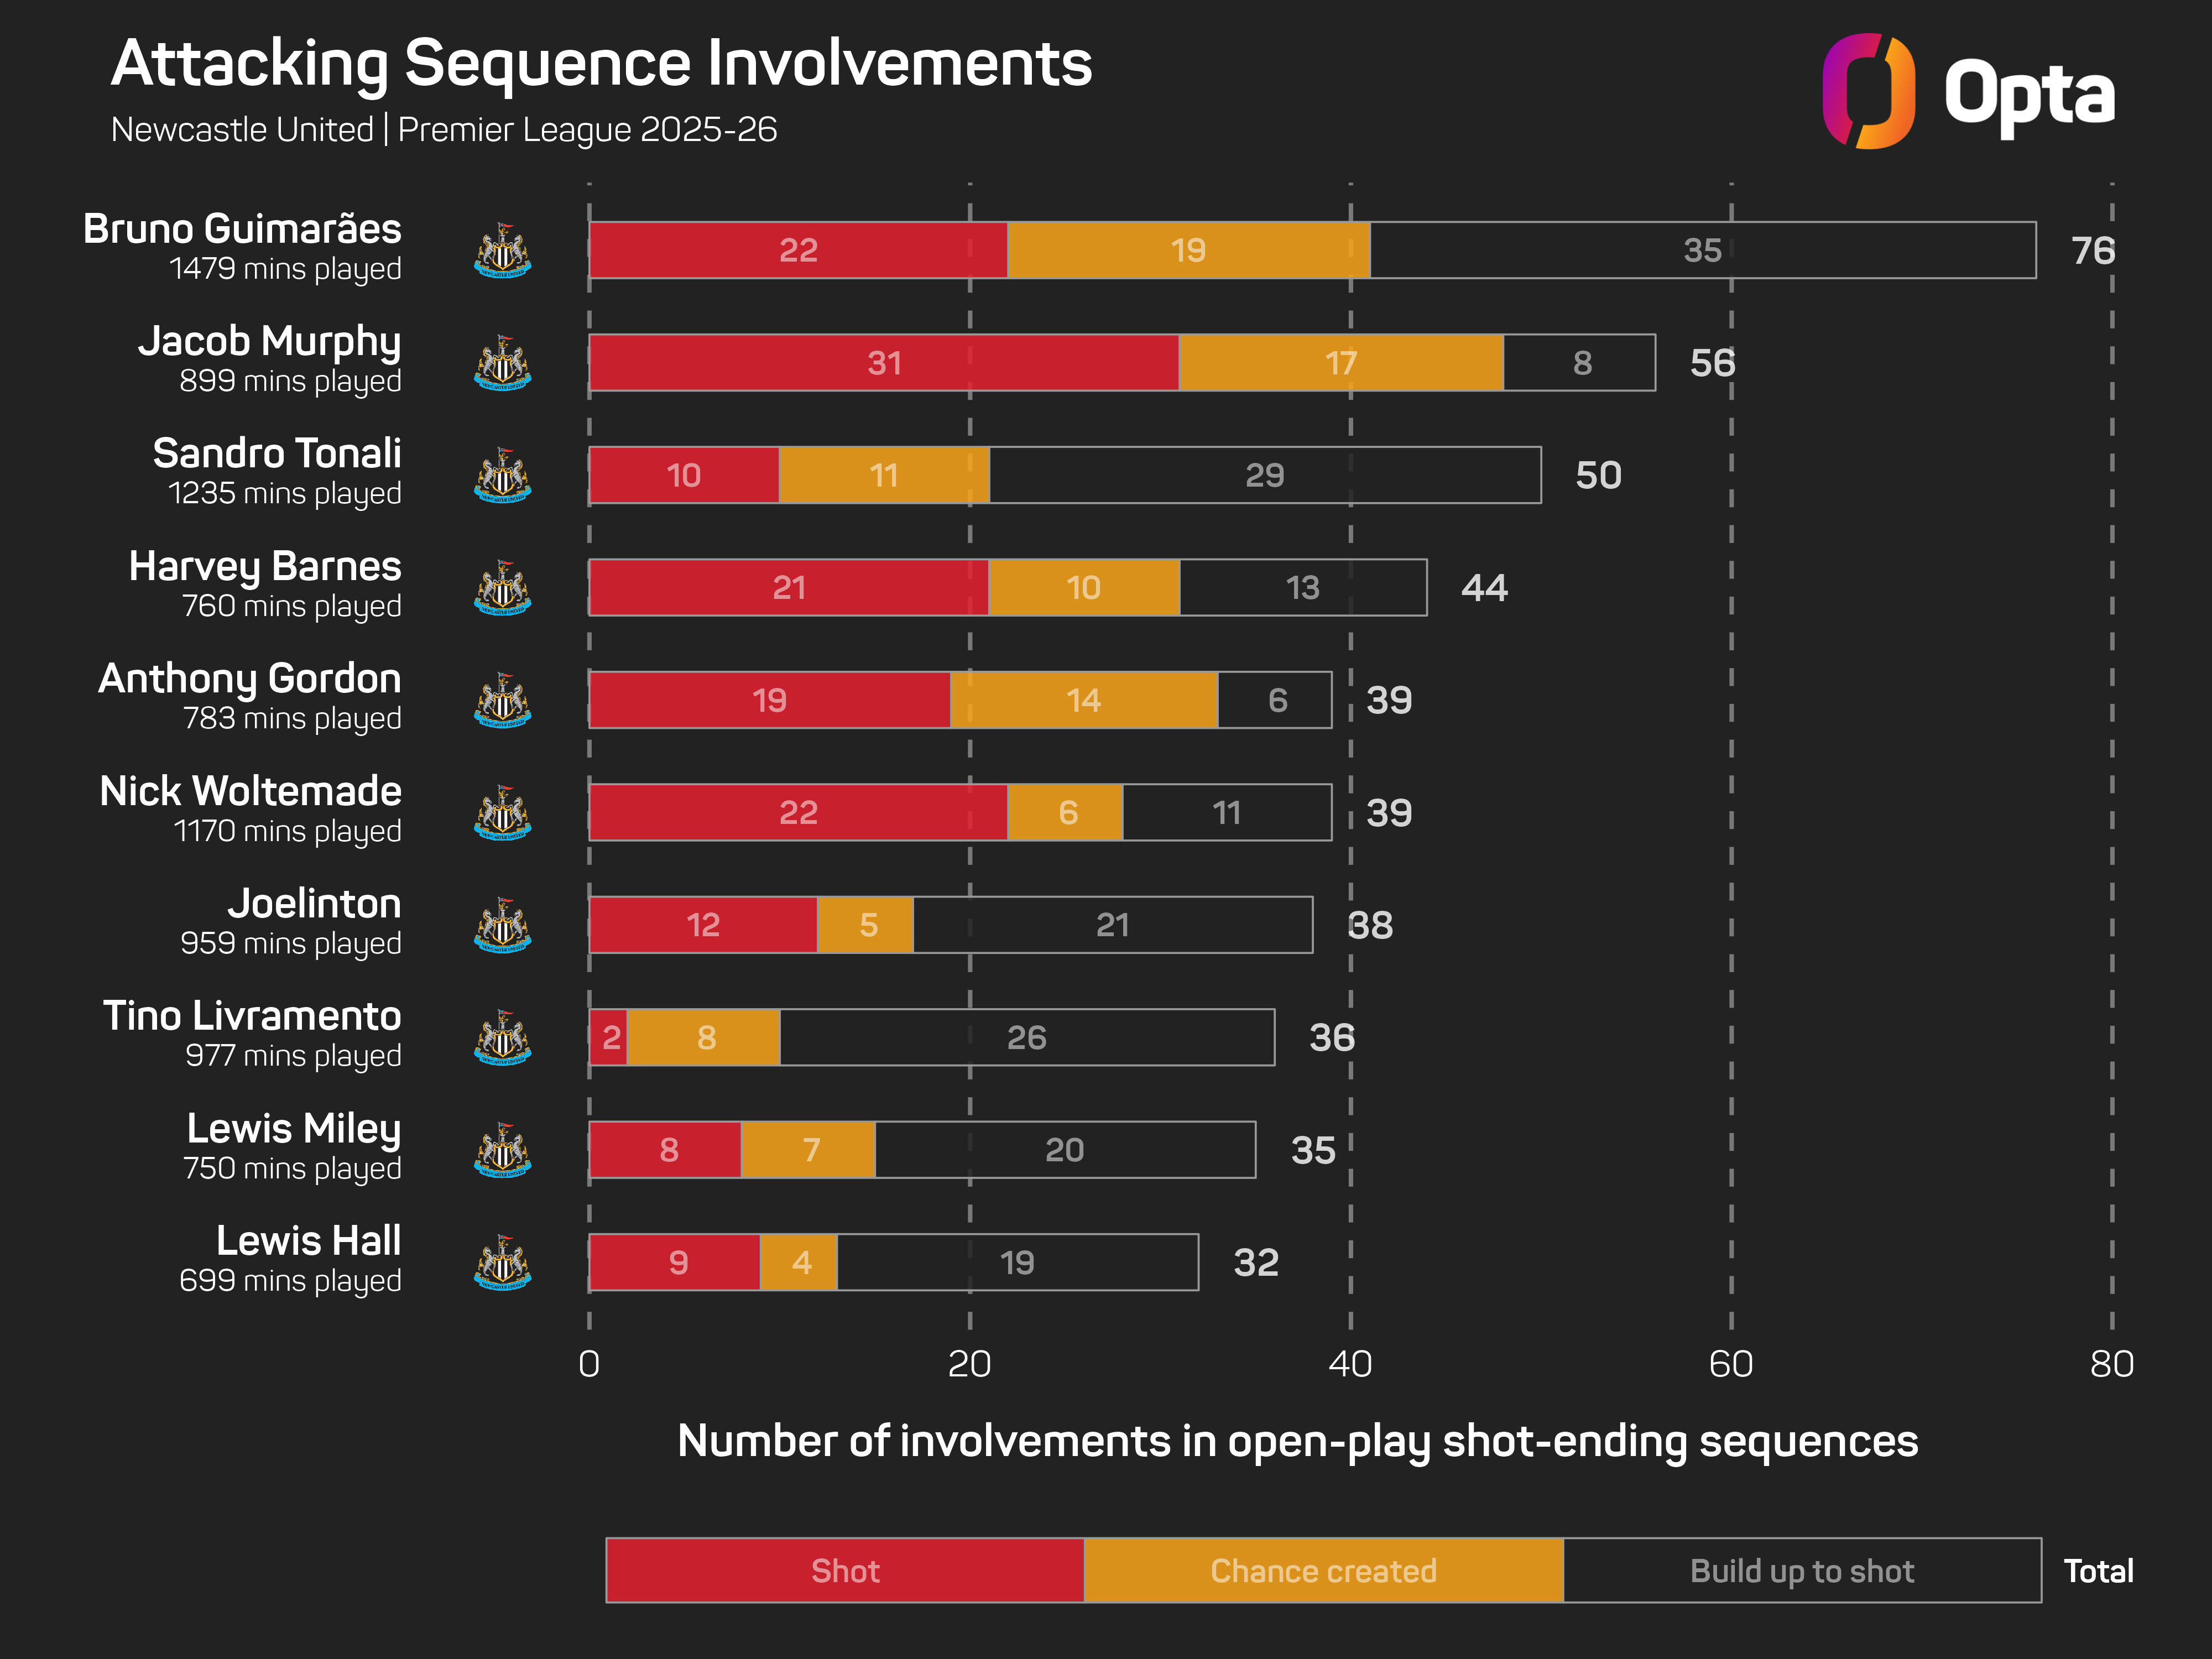
Task: Click the Newcastle badge beside Sandro Tonali
Action: click(x=503, y=475)
